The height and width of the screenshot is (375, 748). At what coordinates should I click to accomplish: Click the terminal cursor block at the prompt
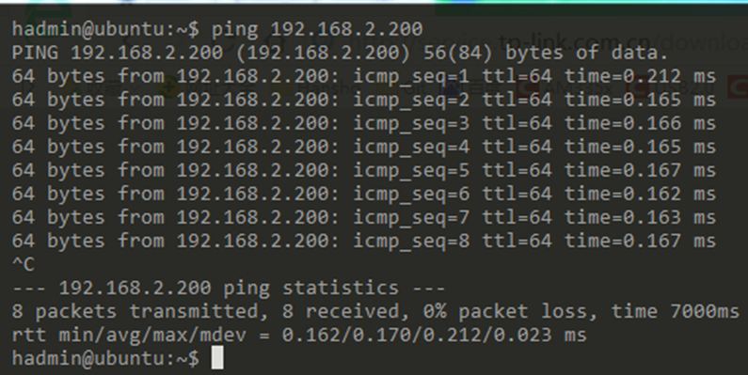[x=217, y=358]
